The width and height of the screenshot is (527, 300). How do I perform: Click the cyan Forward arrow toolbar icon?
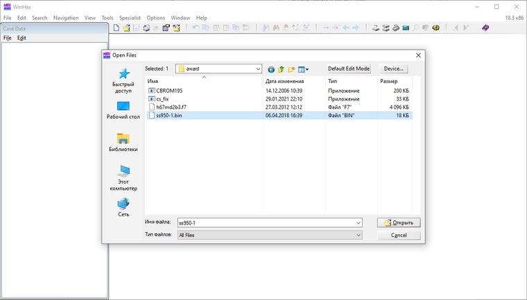click(356, 28)
